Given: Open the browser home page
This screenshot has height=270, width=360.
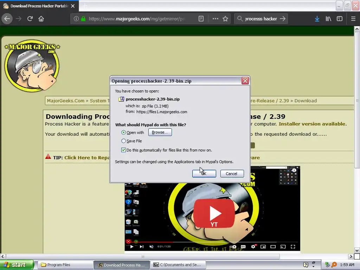Looking at the screenshot, I should click(x=41, y=19).
